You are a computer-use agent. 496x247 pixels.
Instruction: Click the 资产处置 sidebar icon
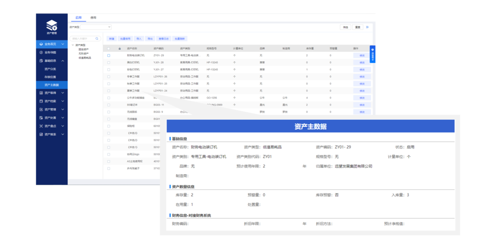point(41,118)
